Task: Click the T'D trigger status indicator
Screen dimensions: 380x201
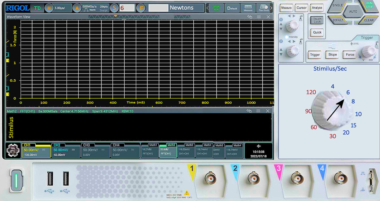Action: (37, 8)
